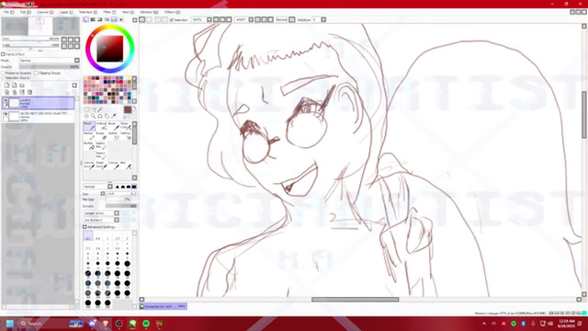Select the Eraser brush tool
588x331 pixels.
tap(100, 136)
